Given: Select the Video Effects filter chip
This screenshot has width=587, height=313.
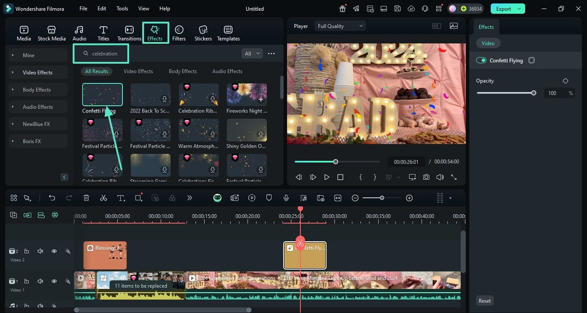Looking at the screenshot, I should (x=138, y=71).
